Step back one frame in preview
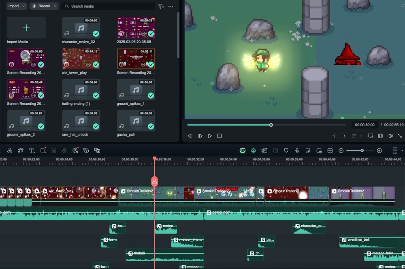The height and width of the screenshot is (269, 405). (x=190, y=136)
